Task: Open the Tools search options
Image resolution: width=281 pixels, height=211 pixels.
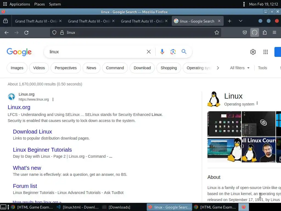Action: coord(262,68)
